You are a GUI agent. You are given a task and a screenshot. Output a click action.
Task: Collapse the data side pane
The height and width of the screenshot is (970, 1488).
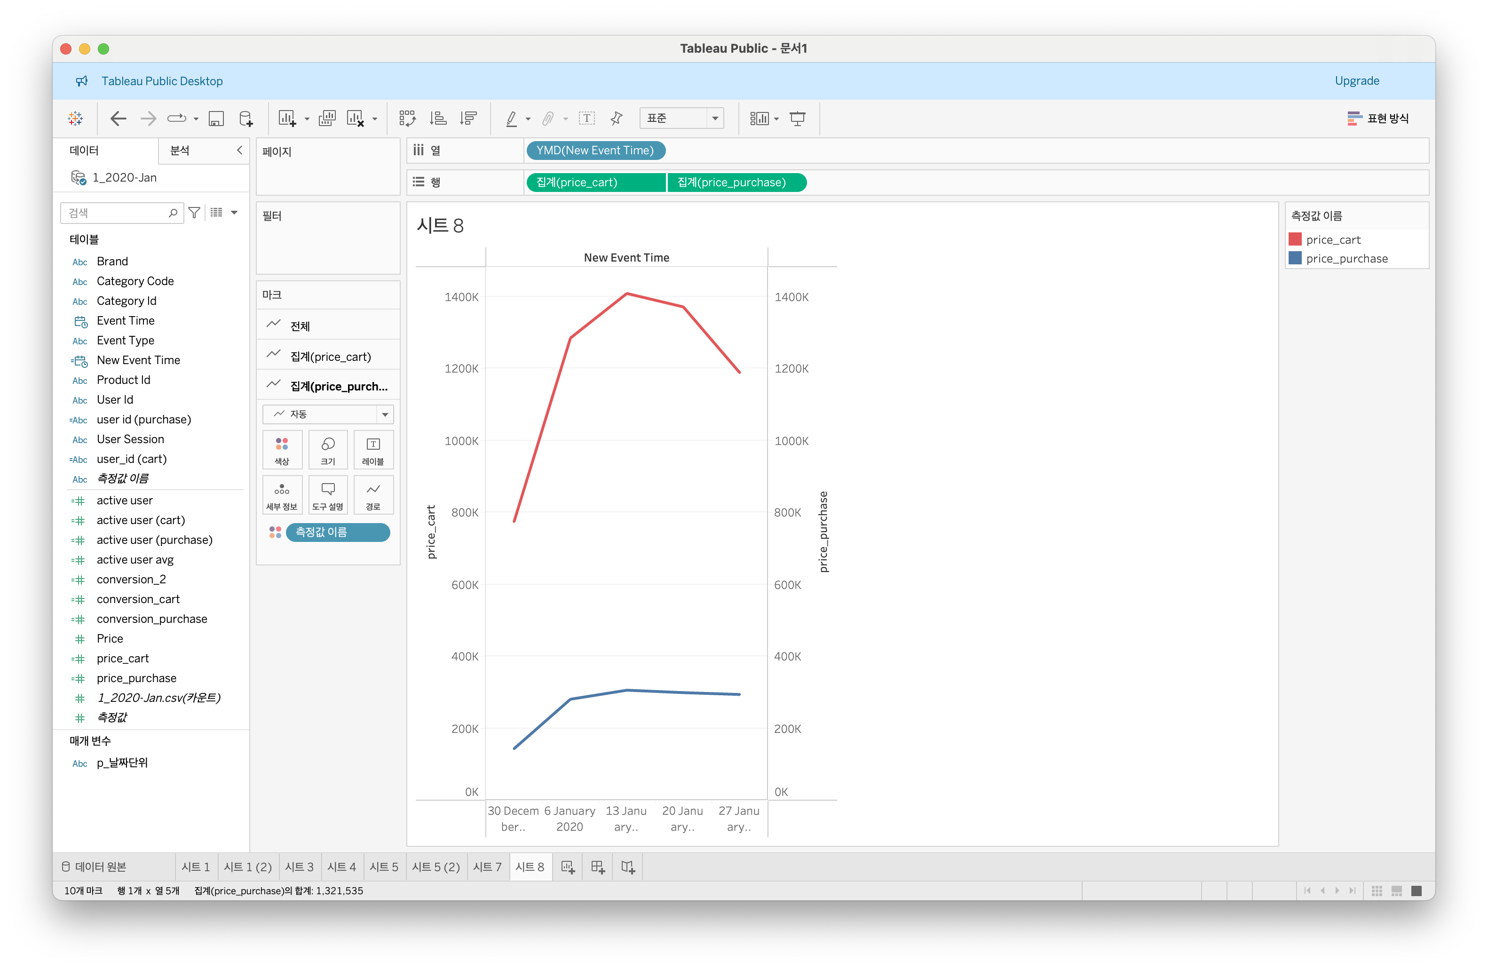(239, 150)
